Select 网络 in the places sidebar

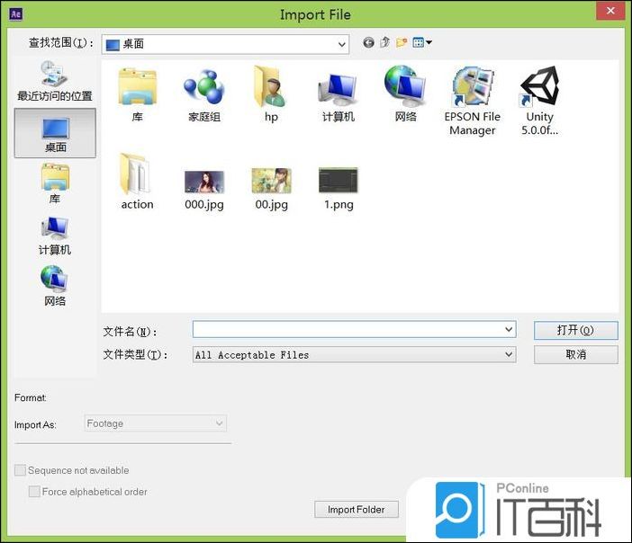tap(55, 286)
